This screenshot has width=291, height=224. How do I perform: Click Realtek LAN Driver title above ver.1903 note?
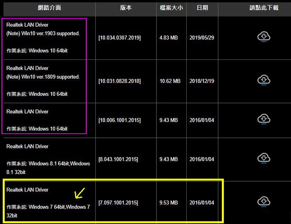(x=27, y=25)
